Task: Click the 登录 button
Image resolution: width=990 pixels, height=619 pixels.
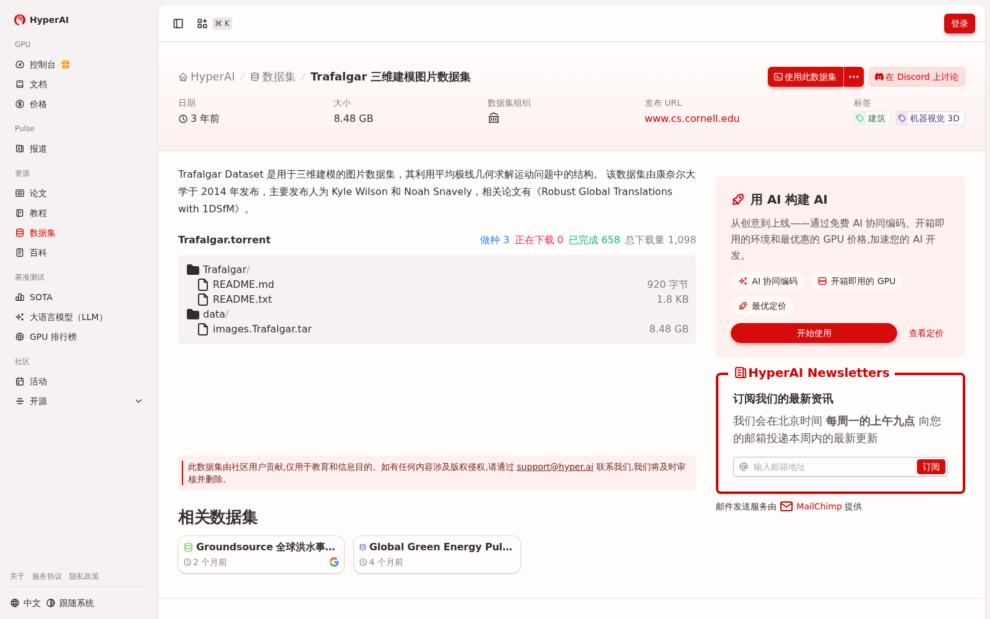Action: pos(959,24)
